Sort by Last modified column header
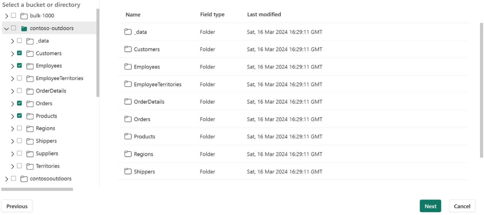This screenshot has height=215, width=484. coord(264,14)
